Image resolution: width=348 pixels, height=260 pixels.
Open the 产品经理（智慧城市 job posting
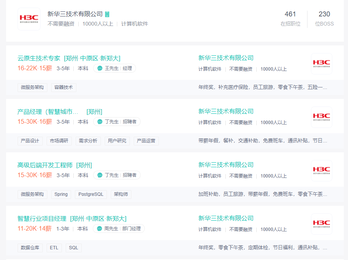(x=48, y=112)
